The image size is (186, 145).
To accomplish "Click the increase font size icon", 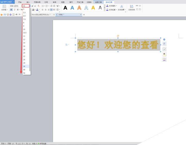I will coord(32,6).
